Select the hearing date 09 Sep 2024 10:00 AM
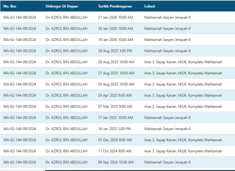This screenshot has width=235, height=171. 116,162
